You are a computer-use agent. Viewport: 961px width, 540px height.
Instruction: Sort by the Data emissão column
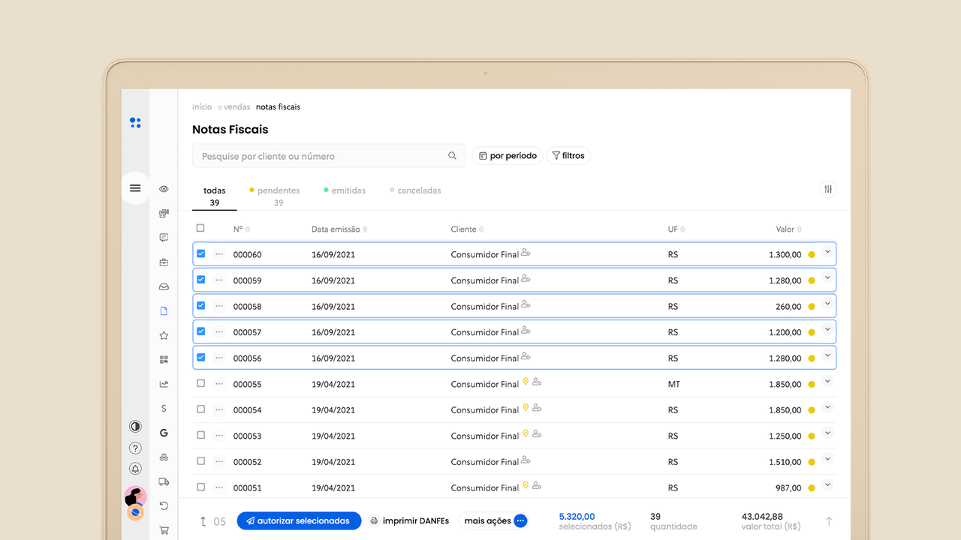click(339, 229)
